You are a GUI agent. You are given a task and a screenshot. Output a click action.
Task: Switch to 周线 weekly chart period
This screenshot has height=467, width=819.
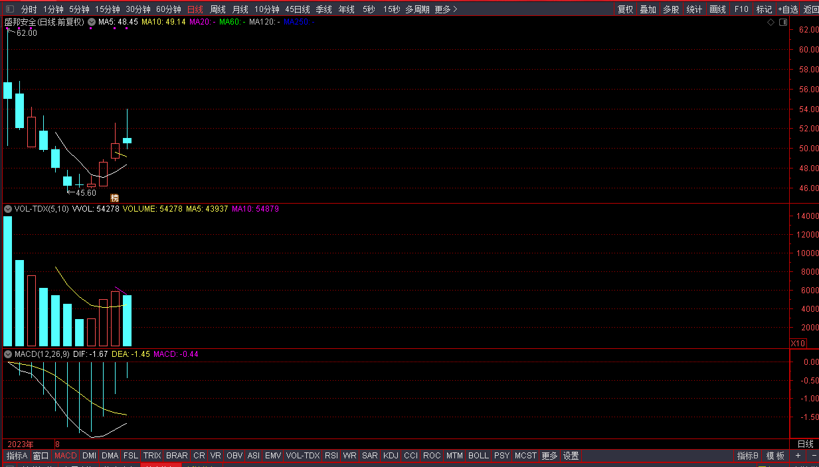(x=218, y=9)
